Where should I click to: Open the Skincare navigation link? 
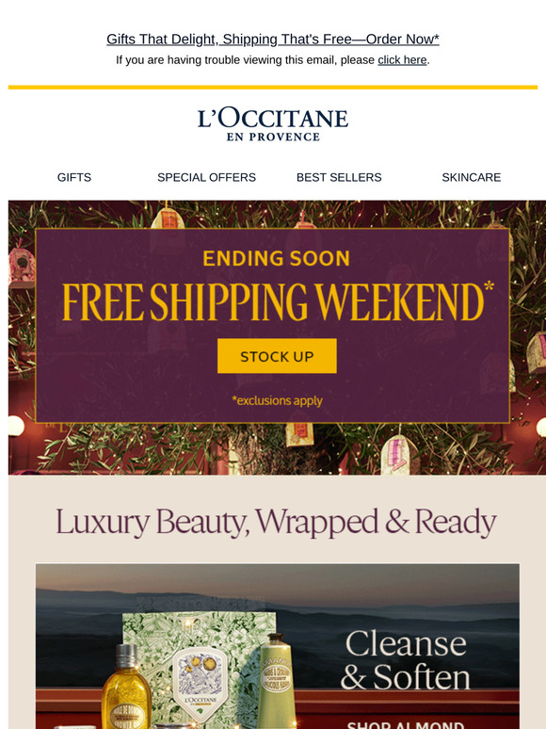[472, 177]
